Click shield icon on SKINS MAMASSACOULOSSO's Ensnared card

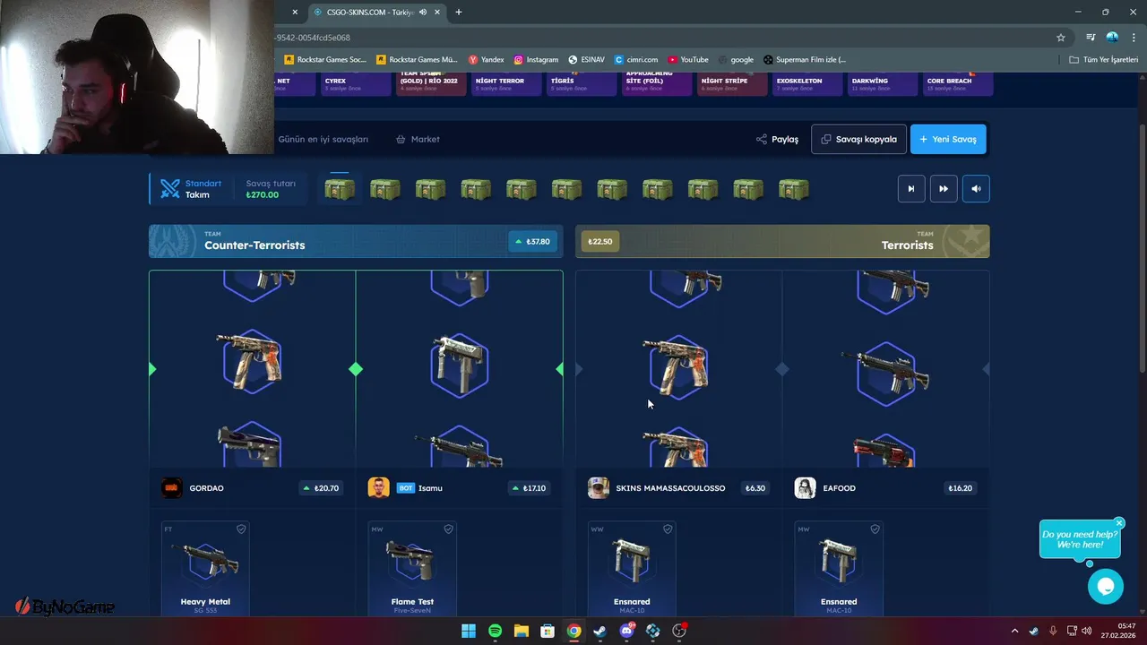coord(668,529)
